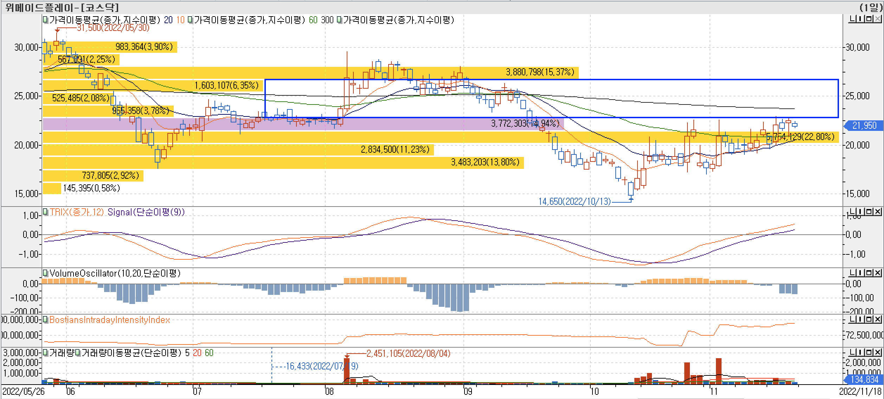The height and width of the screenshot is (399, 884).
Task: Toggle the first 가격이동평균 indicator marker box
Action: click(45, 20)
